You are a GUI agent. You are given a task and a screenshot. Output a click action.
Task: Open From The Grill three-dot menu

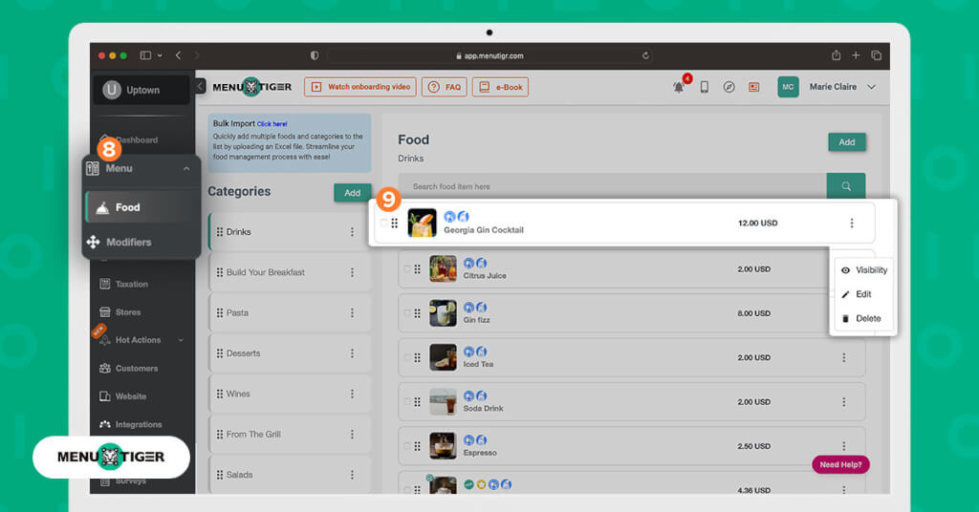coord(352,434)
